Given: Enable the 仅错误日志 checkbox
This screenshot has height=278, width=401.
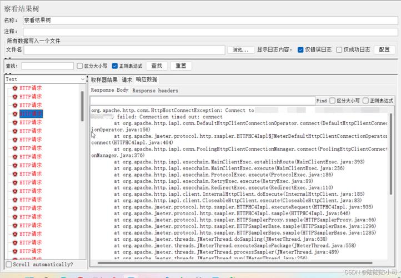Looking at the screenshot, I should [x=300, y=49].
